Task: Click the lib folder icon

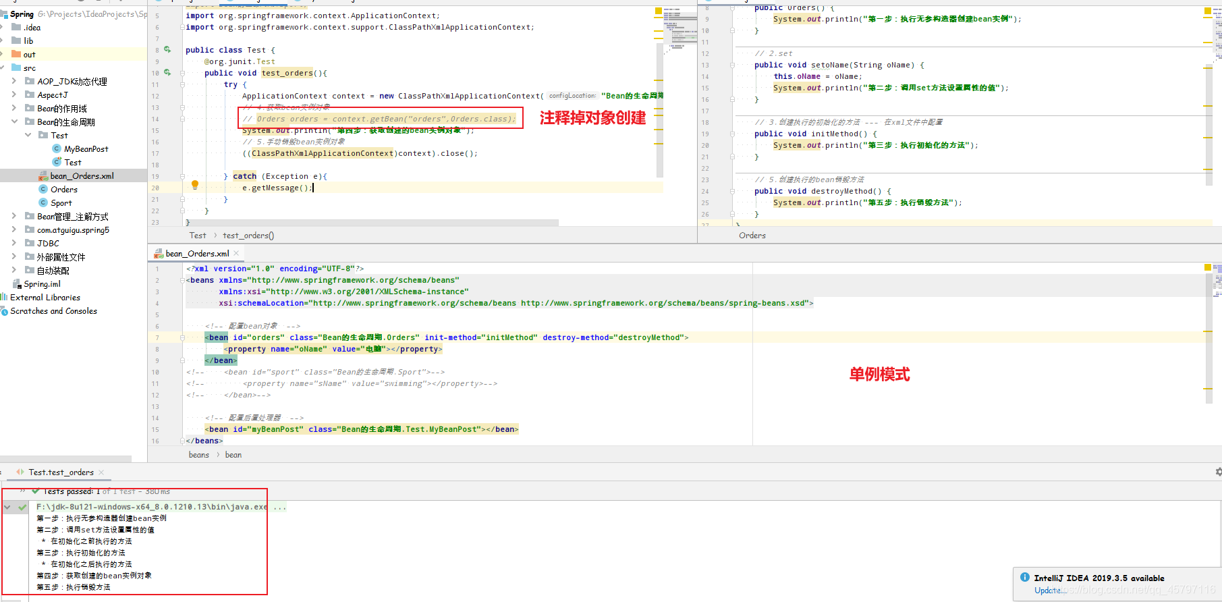Action: click(x=16, y=40)
